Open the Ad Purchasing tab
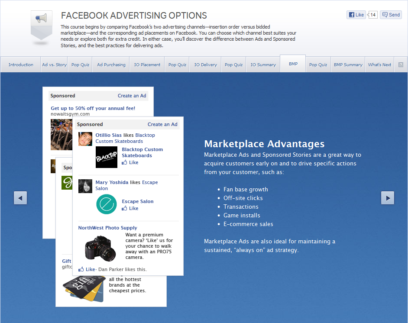The height and width of the screenshot is (323, 408). point(111,65)
